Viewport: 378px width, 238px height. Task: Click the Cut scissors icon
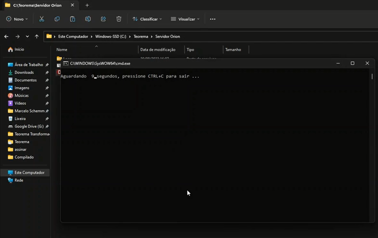pyautogui.click(x=42, y=19)
